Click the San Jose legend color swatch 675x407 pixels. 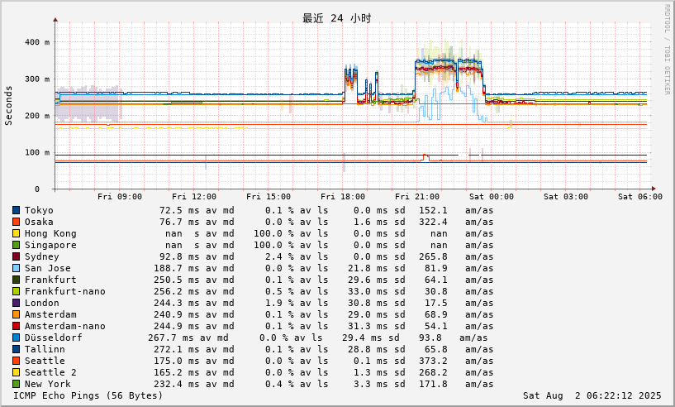pyautogui.click(x=16, y=268)
